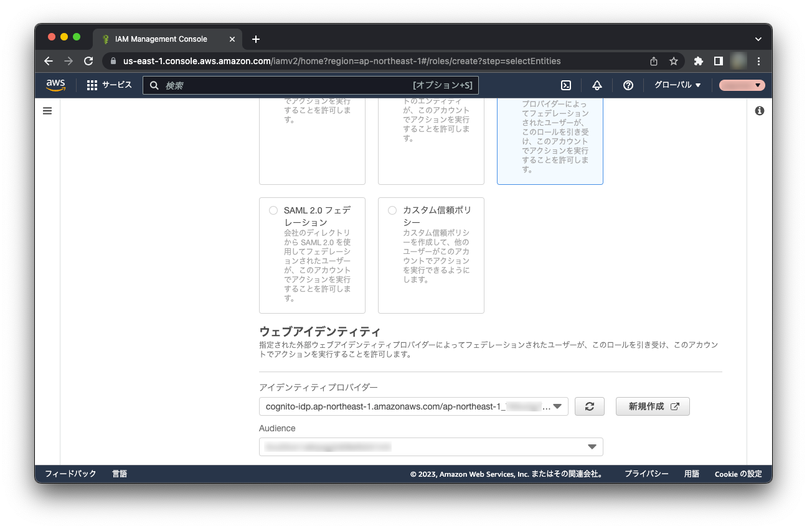The height and width of the screenshot is (529, 807).
Task: Open the left hamburger navigation menu
Action: pyautogui.click(x=47, y=111)
